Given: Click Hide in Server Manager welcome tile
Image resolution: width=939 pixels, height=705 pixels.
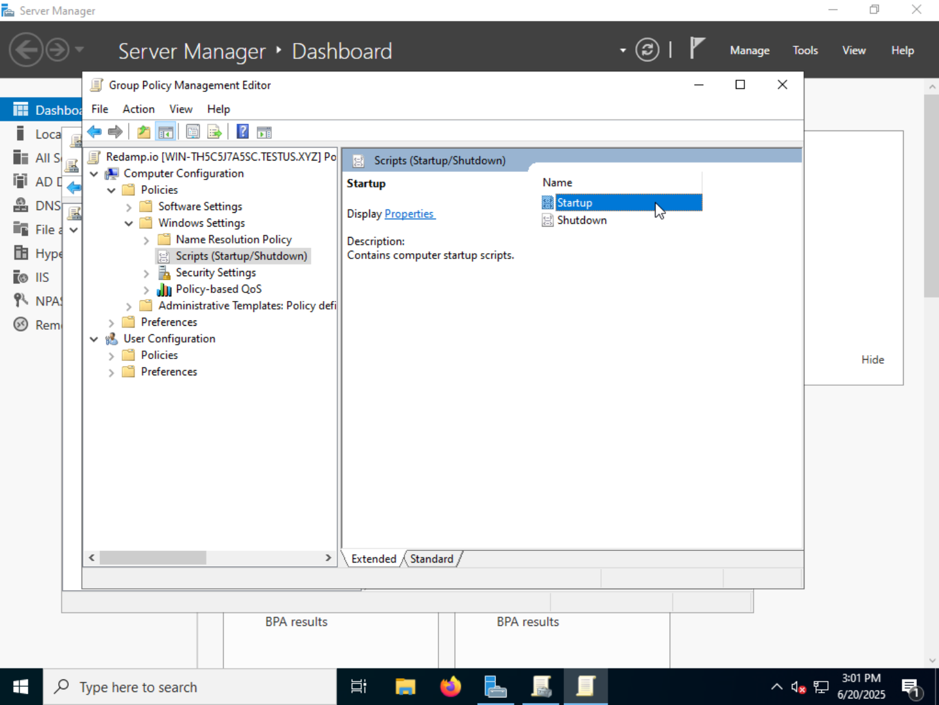Looking at the screenshot, I should tap(872, 360).
